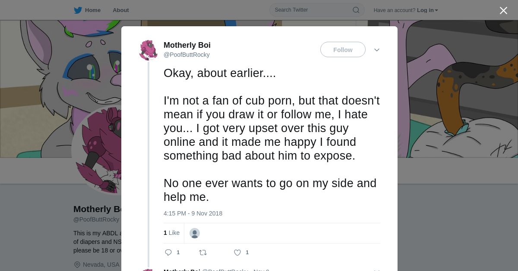
Task: Click the tweet author's avatar
Action: [148, 50]
